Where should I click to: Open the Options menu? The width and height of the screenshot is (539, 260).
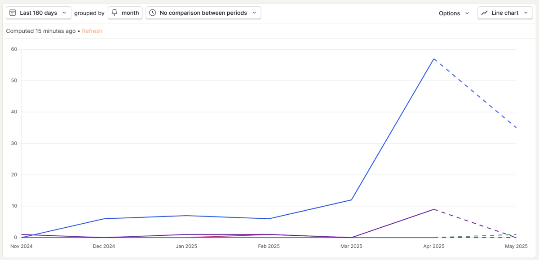click(x=454, y=13)
